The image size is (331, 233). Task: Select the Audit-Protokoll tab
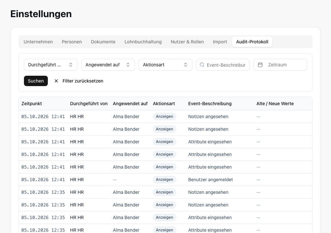point(252,42)
